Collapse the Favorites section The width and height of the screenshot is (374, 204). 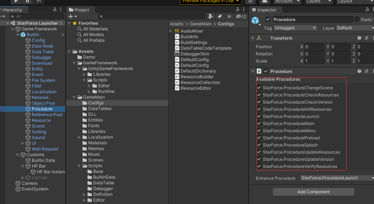click(x=69, y=23)
